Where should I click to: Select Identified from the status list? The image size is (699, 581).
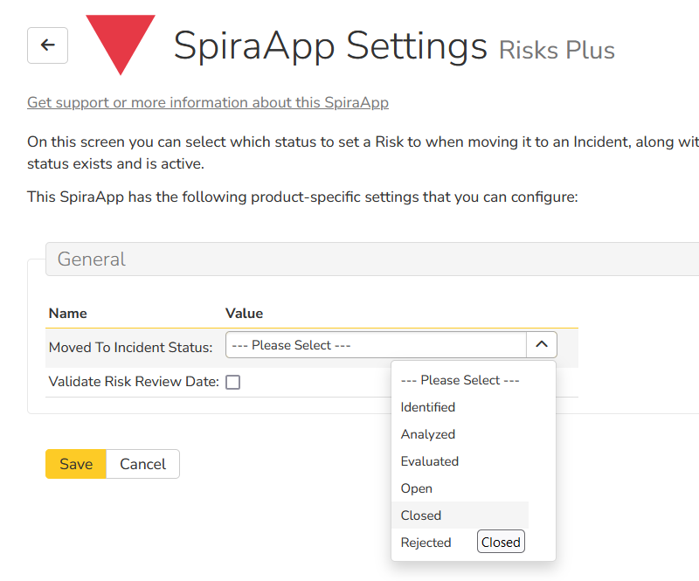428,407
